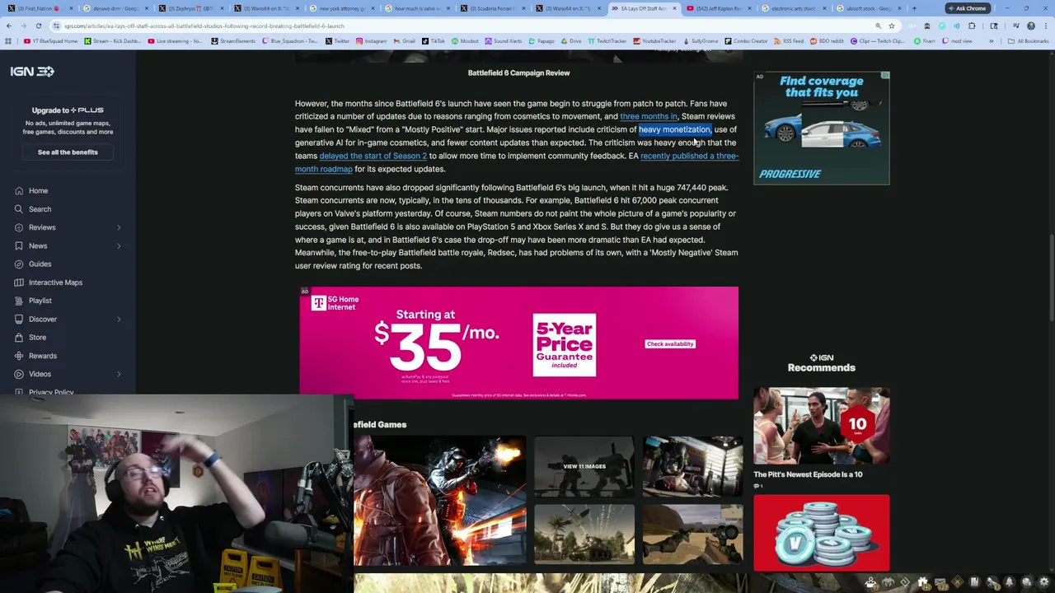Screen dimensions: 1055x593
Task: Click the News bookmark icon in the sidebar
Action: 19,245
